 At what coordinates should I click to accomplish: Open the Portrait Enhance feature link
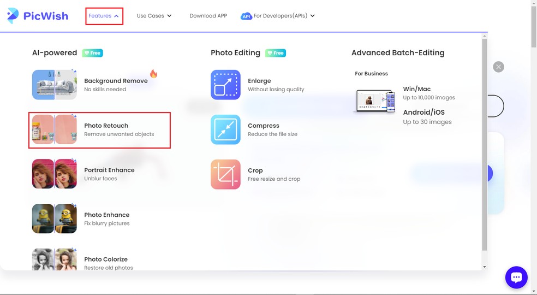point(109,170)
